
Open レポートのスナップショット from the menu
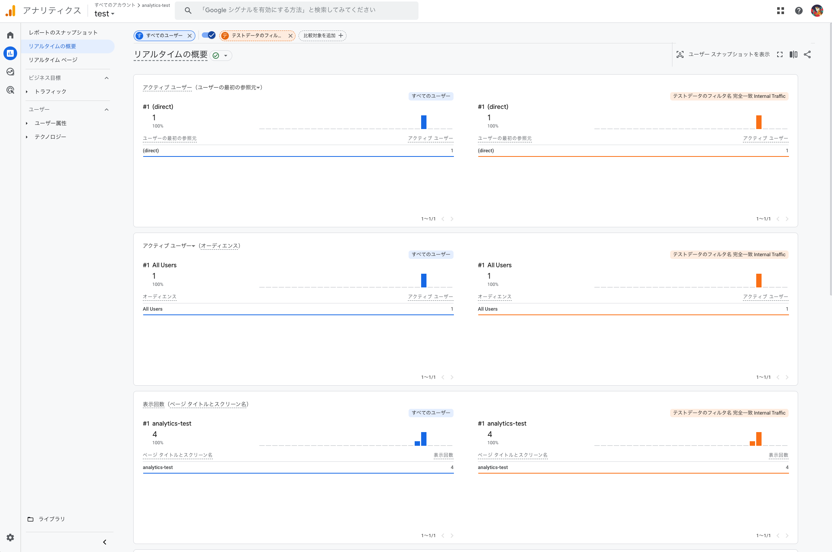[63, 32]
